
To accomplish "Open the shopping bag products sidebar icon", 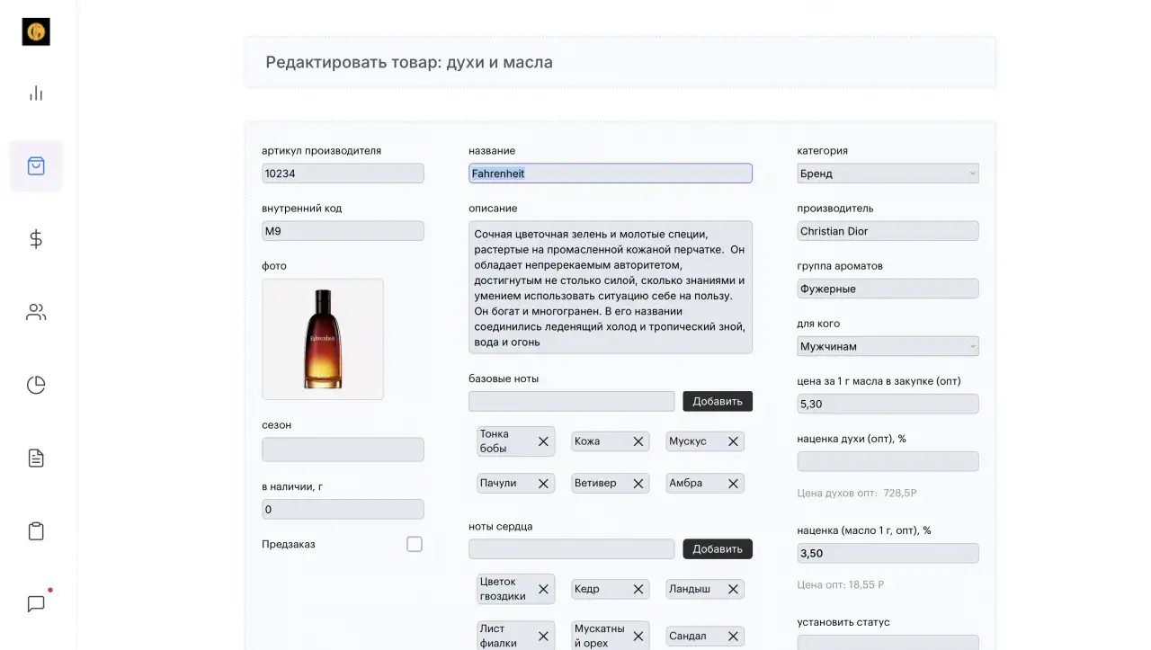I will [x=36, y=165].
